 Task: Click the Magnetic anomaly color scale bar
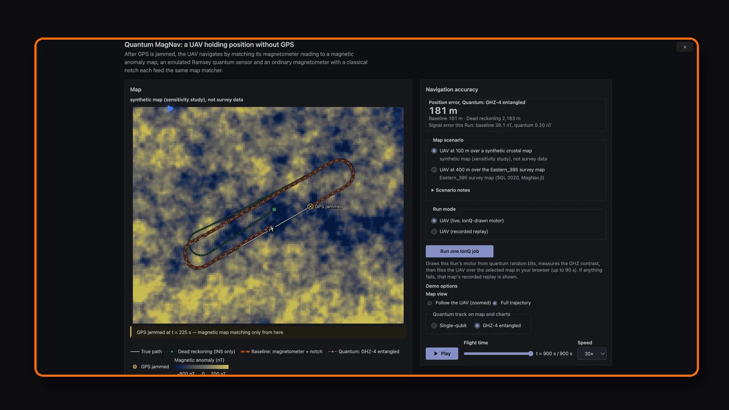pyautogui.click(x=202, y=367)
